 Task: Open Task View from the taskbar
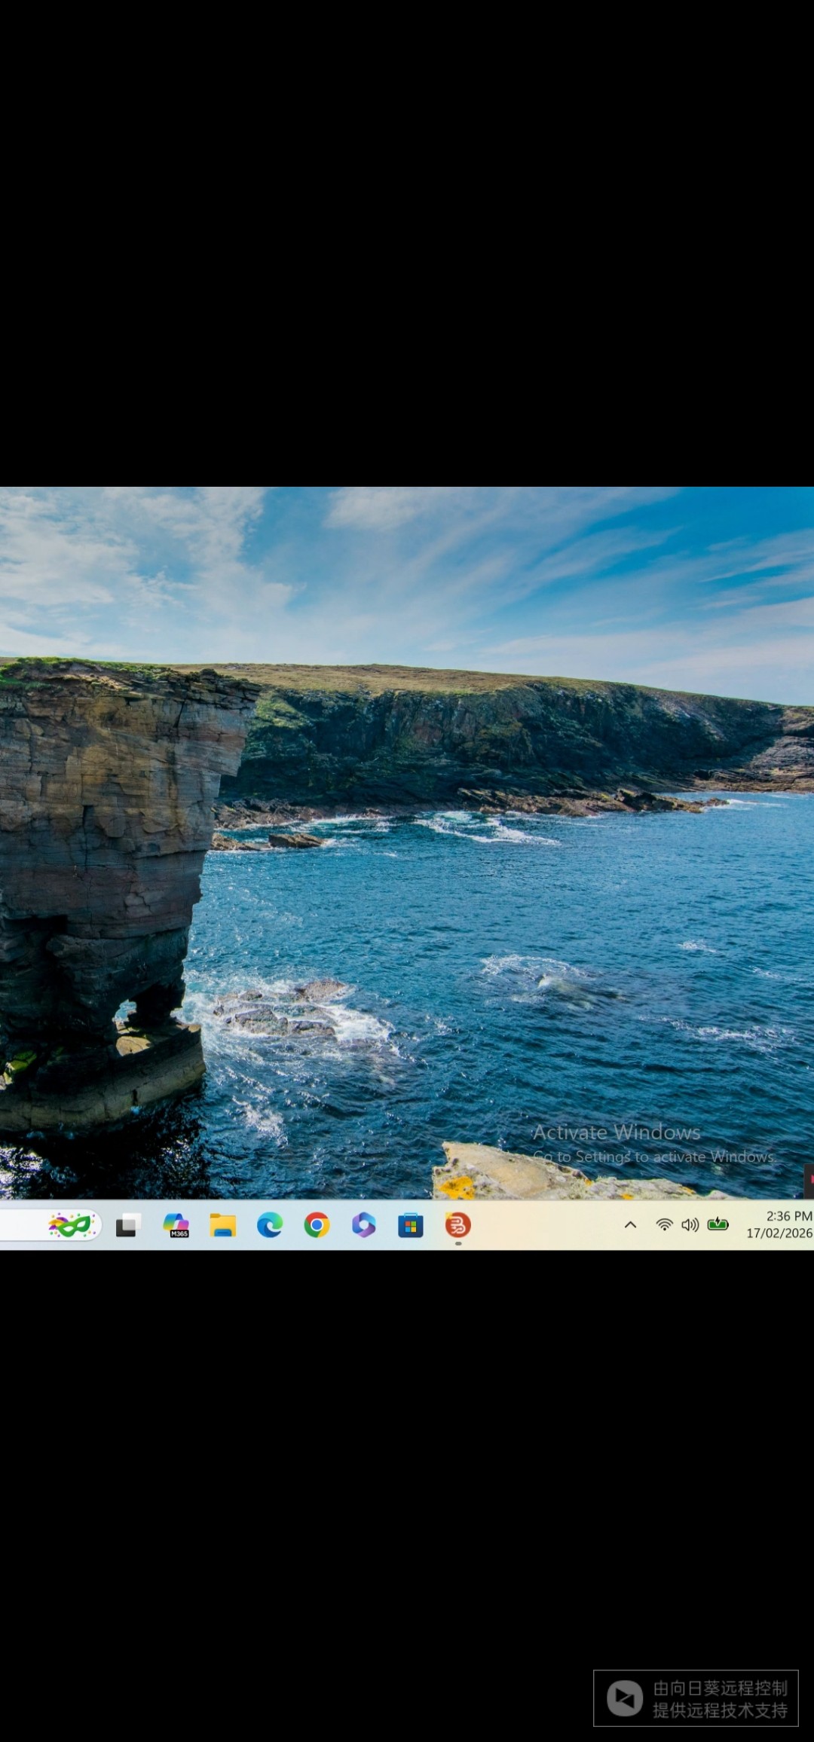point(128,1226)
